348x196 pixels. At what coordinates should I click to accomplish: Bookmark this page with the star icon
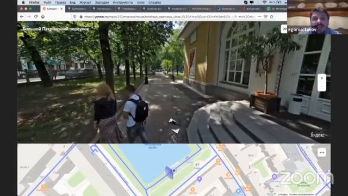[x=272, y=17]
